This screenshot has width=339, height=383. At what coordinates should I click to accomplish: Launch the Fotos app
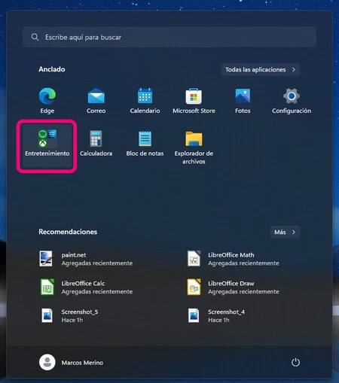click(x=243, y=100)
